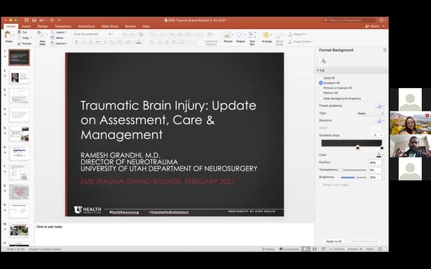Open the View ribbon tab

[146, 26]
